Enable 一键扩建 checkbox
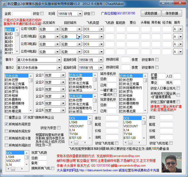The width and height of the screenshot is (188, 177). (115, 90)
